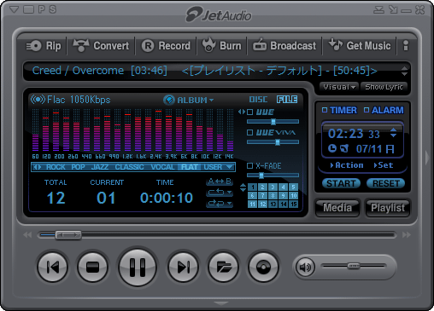Expand the Set menu in timer panel
This screenshot has width=434, height=311.
384,165
